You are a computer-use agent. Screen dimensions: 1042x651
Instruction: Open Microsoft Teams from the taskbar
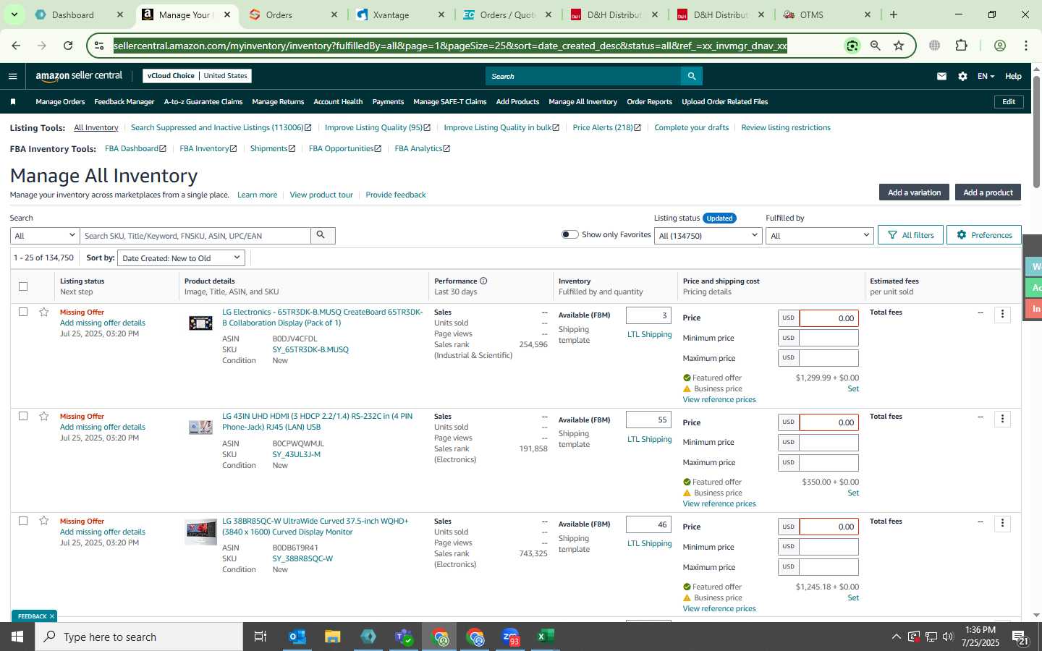click(404, 637)
